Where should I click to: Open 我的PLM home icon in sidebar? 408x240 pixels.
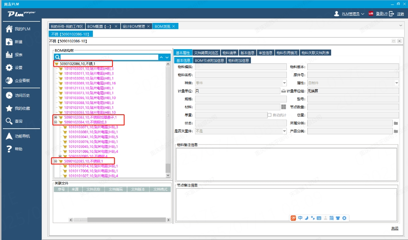[9, 29]
